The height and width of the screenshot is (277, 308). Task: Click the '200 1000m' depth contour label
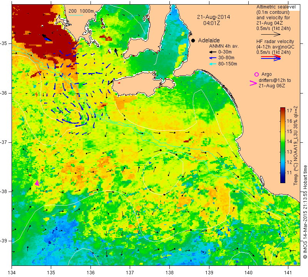(81, 11)
